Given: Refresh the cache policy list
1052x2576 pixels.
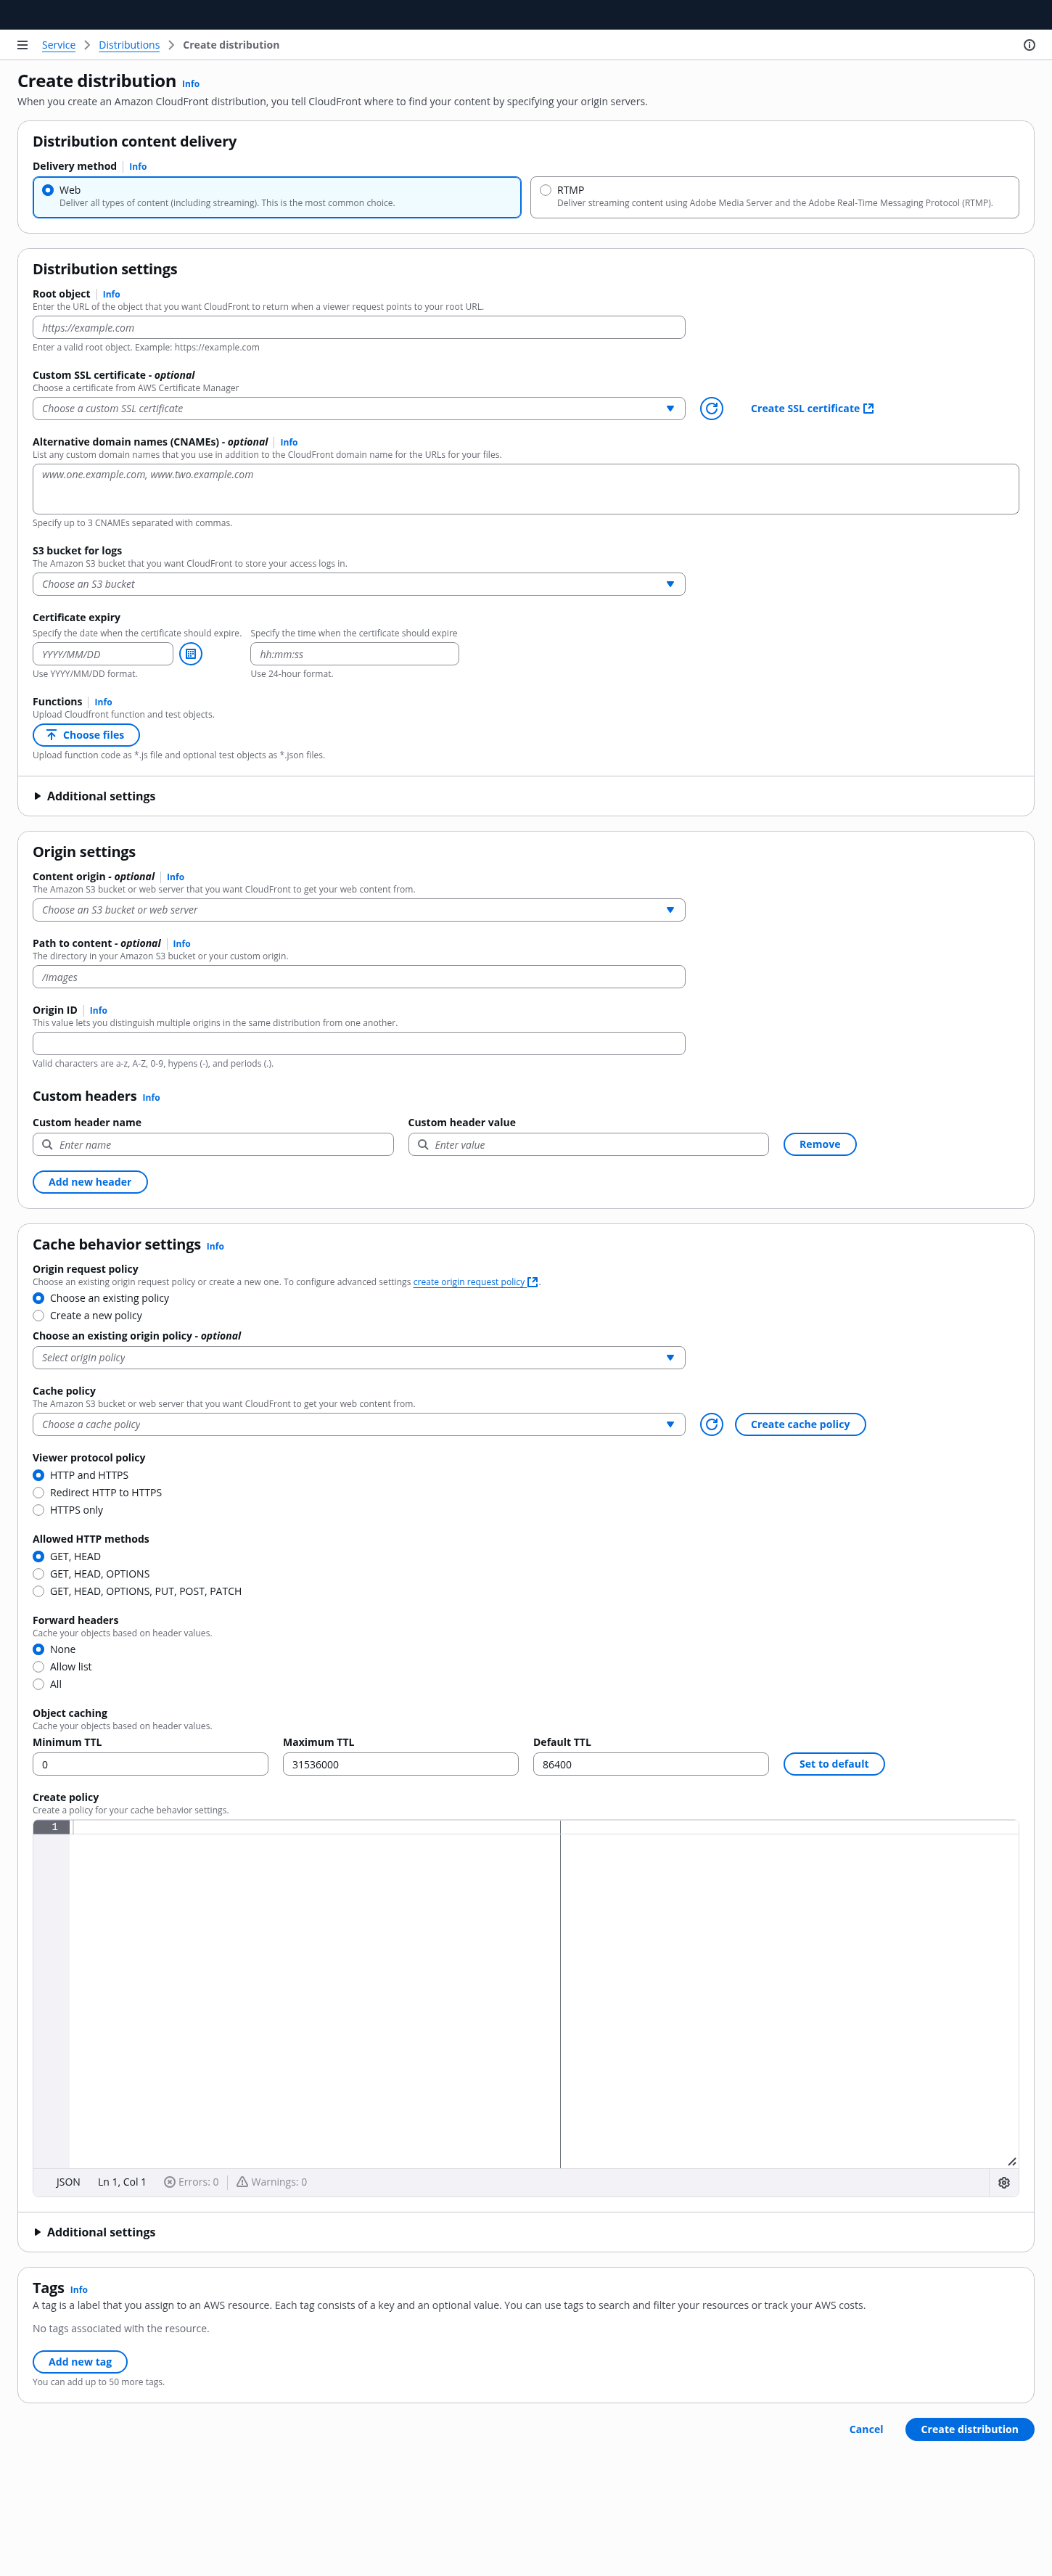Looking at the screenshot, I should coord(711,1424).
